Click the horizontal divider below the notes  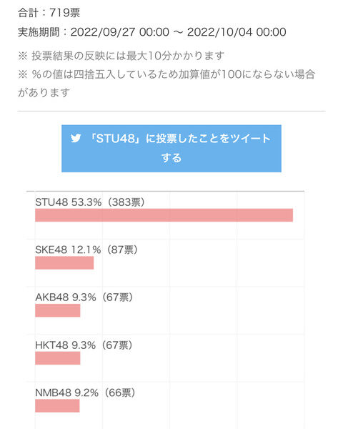coord(171,111)
